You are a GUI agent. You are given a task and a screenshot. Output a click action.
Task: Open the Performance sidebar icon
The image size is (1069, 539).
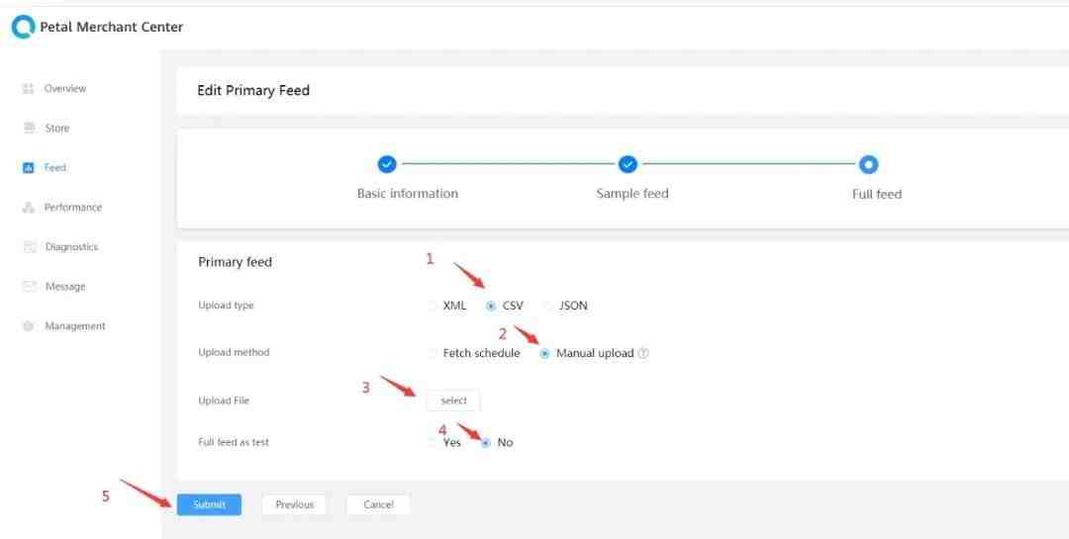click(28, 207)
